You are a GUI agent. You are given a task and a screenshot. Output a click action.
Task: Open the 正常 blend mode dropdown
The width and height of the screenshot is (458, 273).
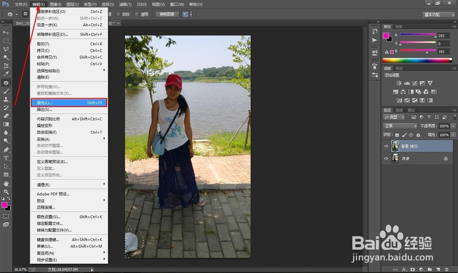[x=400, y=126]
